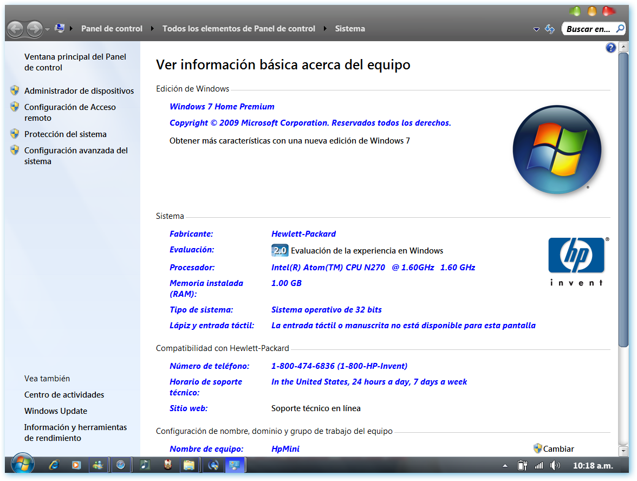Click shield icon beside Configuración avanzada del sistema
The image size is (637, 481).
(15, 150)
